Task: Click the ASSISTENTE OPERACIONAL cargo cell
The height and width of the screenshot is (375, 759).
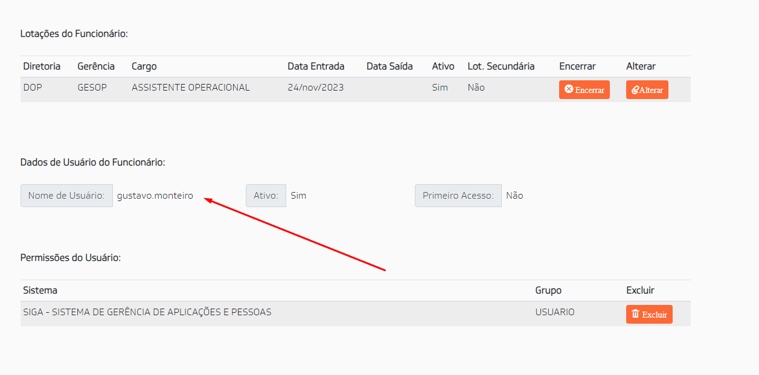Action: 191,88
